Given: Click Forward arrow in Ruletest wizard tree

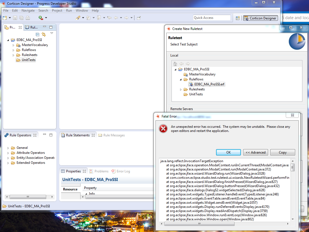Looking at the screenshot, I should 188,64.
